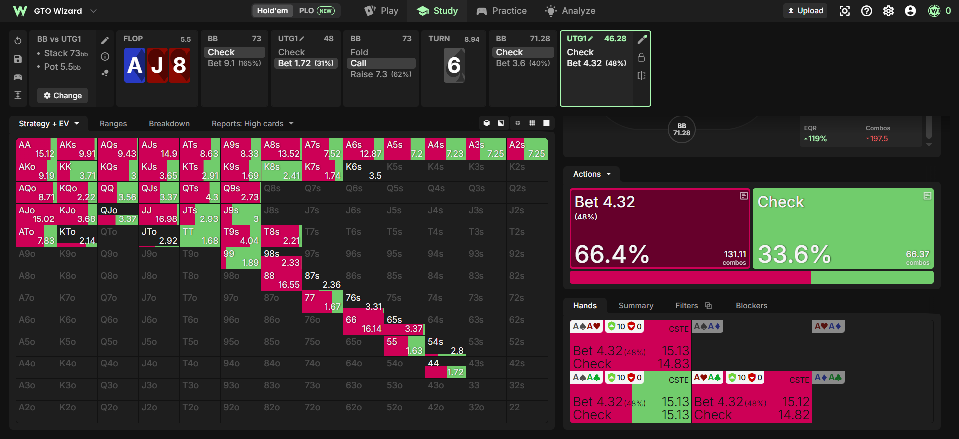Open the Reports: High cards dropdown
The image size is (959, 439).
[252, 124]
